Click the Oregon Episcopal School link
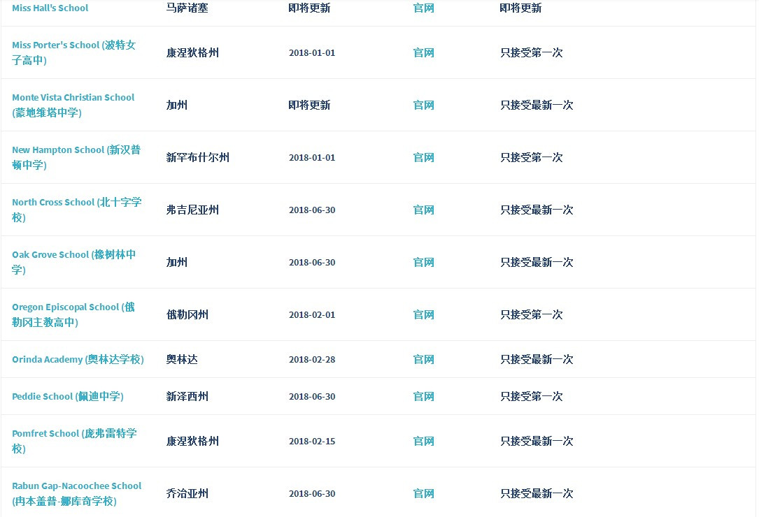This screenshot has height=517, width=759. [x=73, y=314]
